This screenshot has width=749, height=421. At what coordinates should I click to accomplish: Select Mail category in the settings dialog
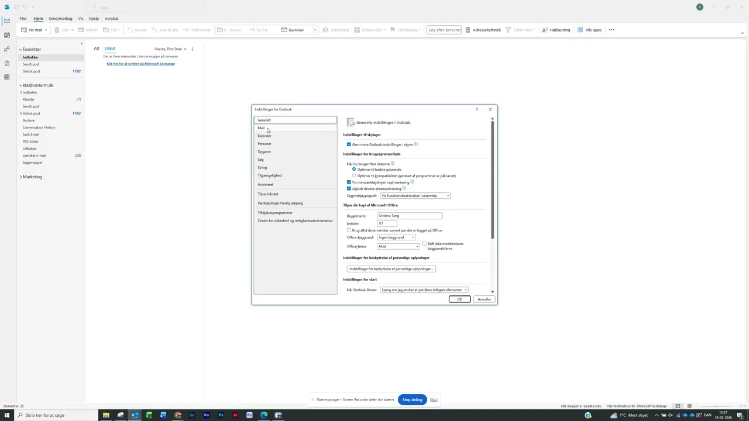click(296, 128)
